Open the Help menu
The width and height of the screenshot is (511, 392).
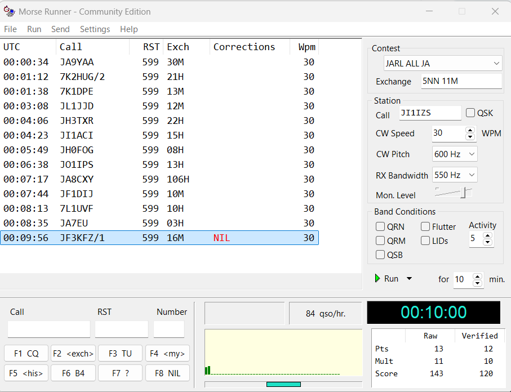coord(128,29)
